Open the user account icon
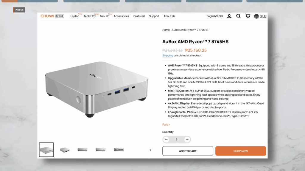The image size is (305, 171). [x=229, y=16]
